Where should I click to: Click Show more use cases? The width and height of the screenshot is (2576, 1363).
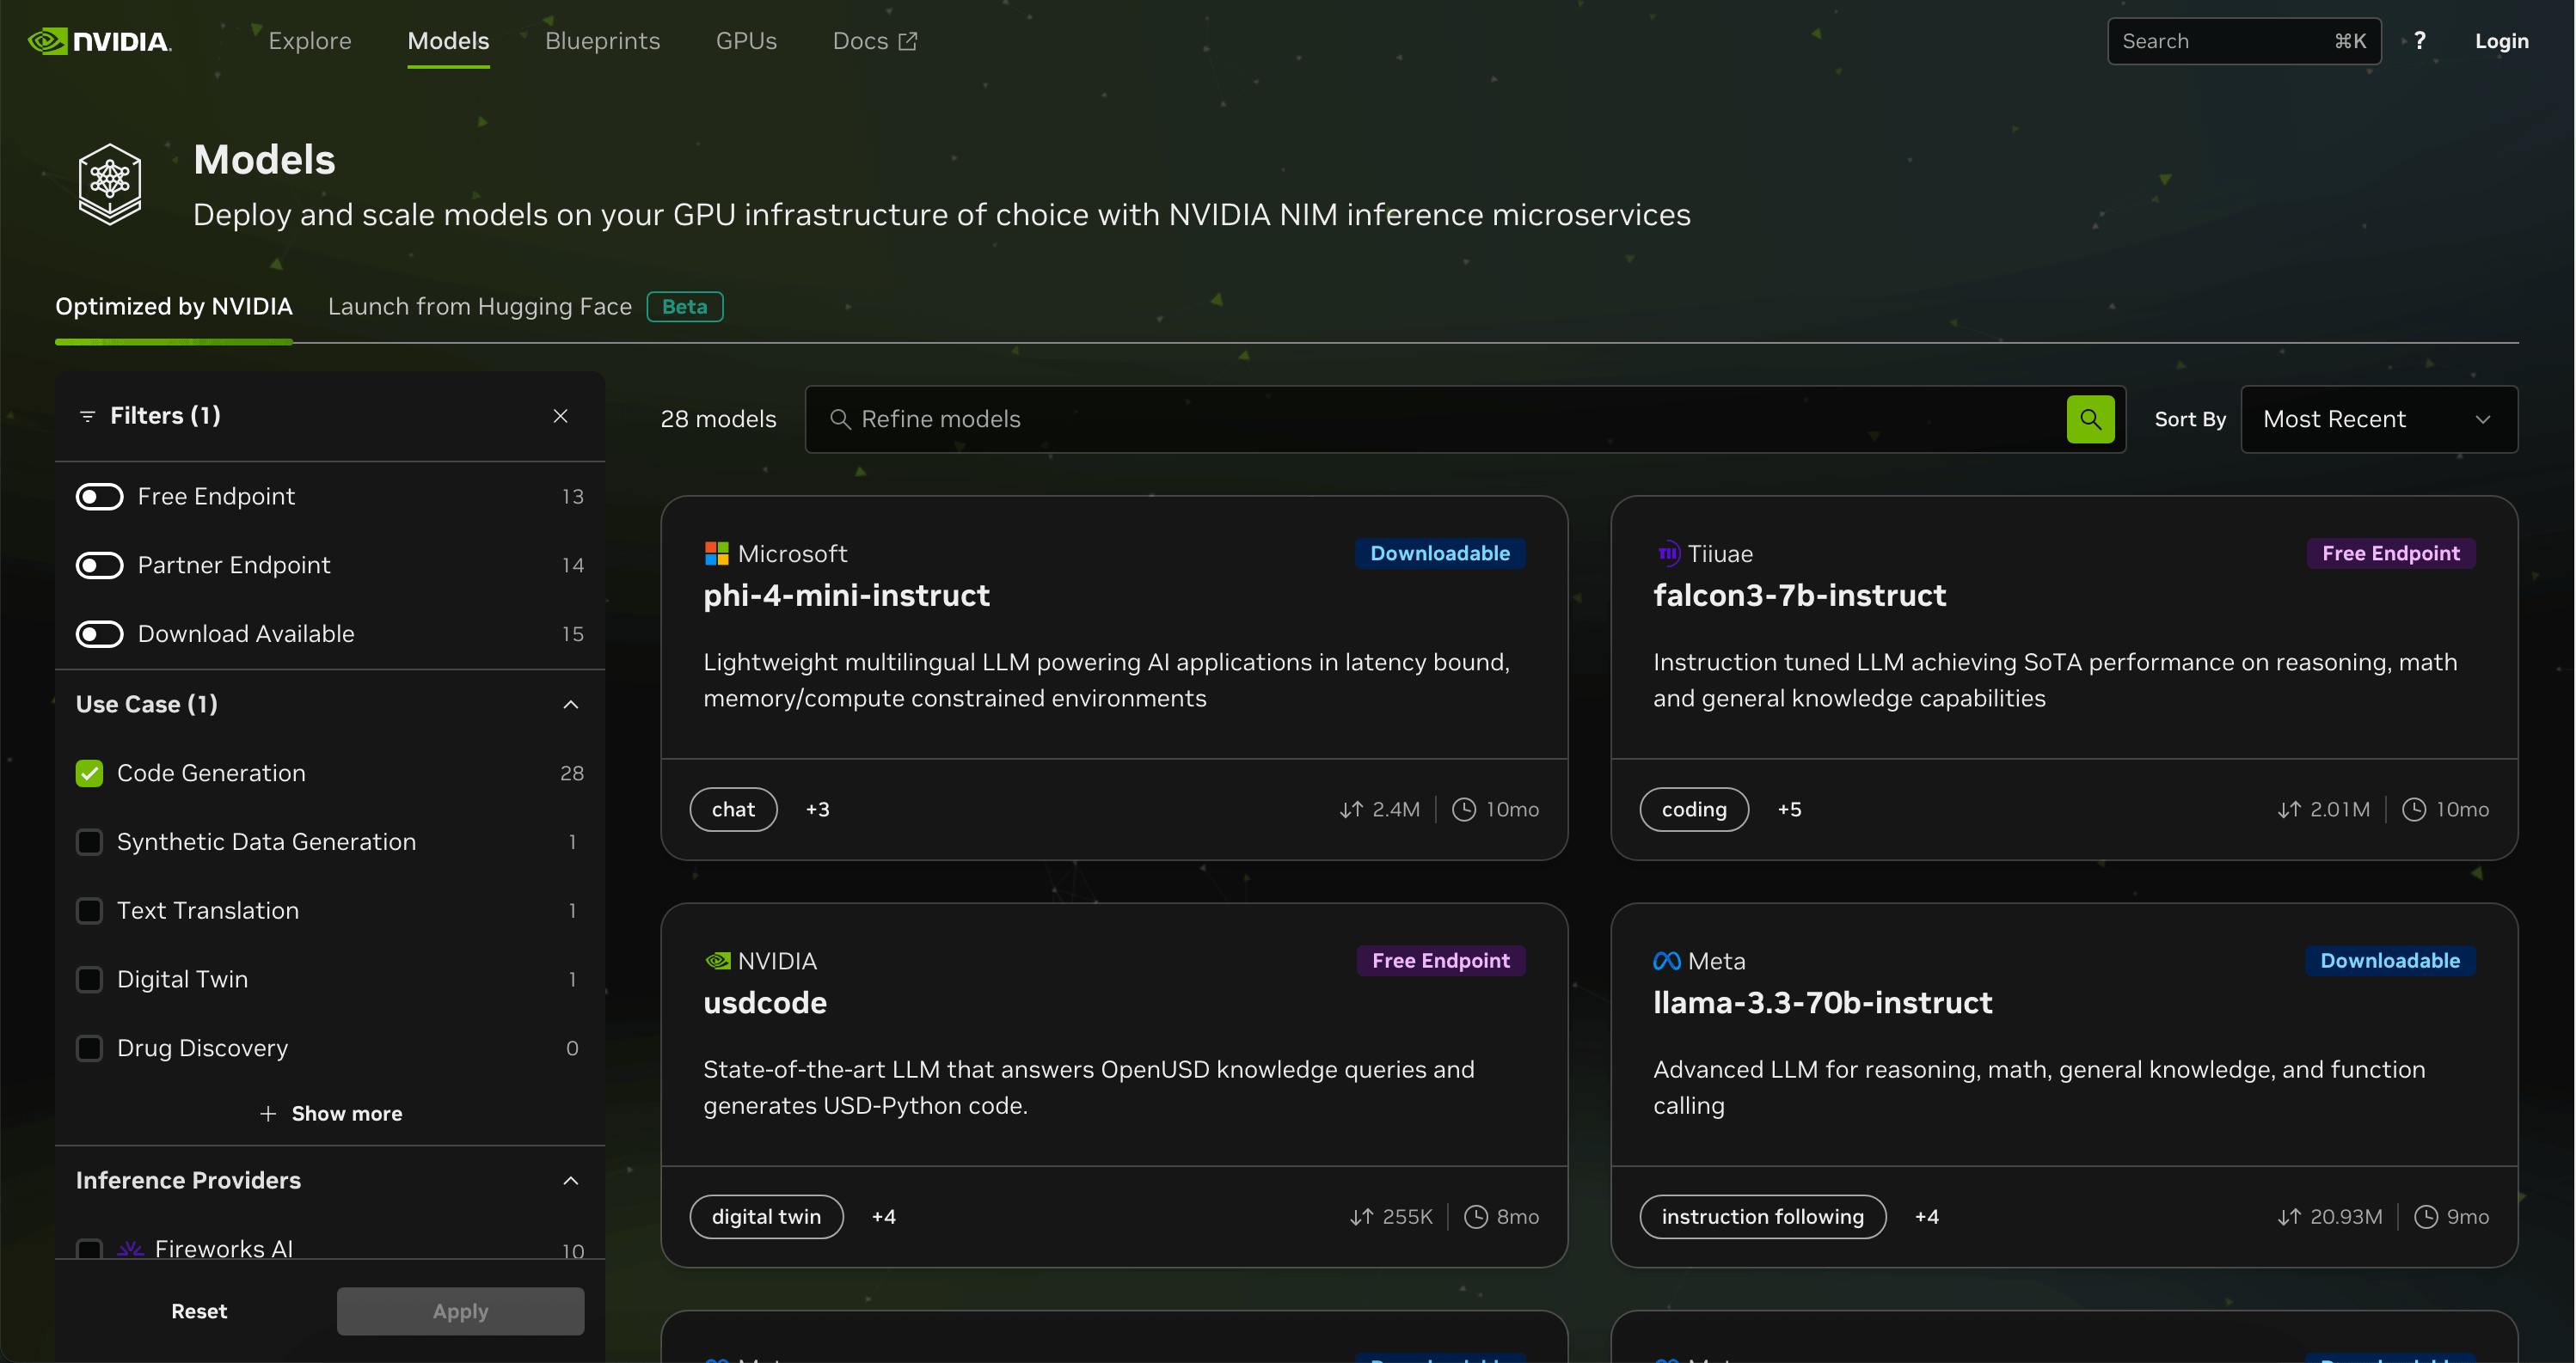(x=331, y=1113)
